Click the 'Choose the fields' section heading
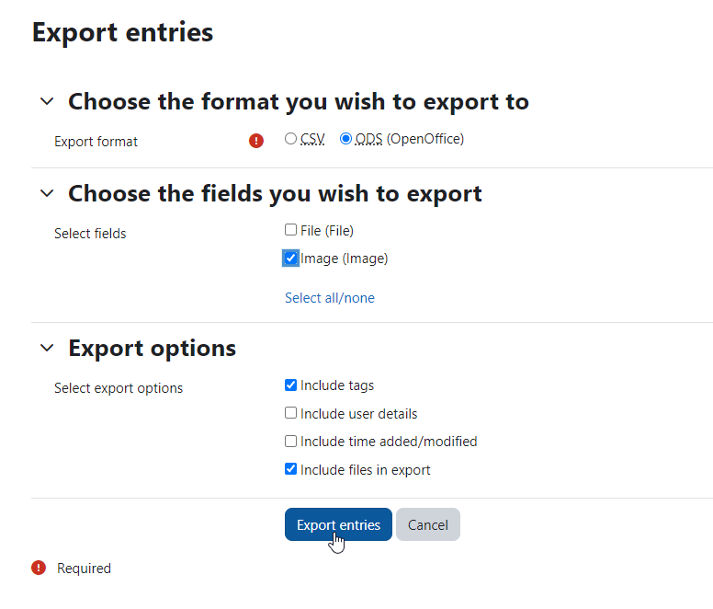 [275, 194]
